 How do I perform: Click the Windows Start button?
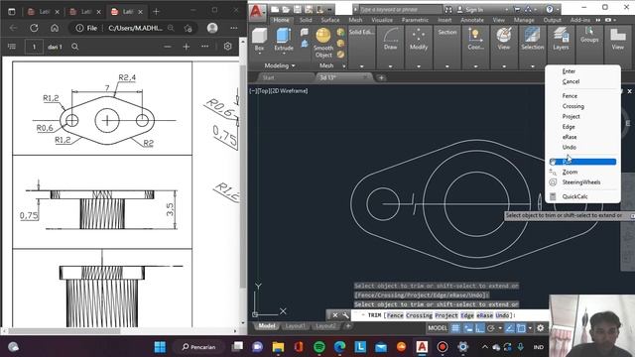[x=160, y=347]
